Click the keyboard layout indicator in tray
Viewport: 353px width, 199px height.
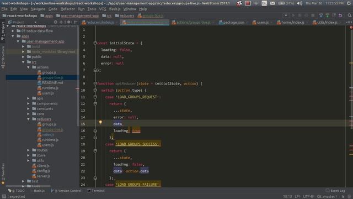264,3
